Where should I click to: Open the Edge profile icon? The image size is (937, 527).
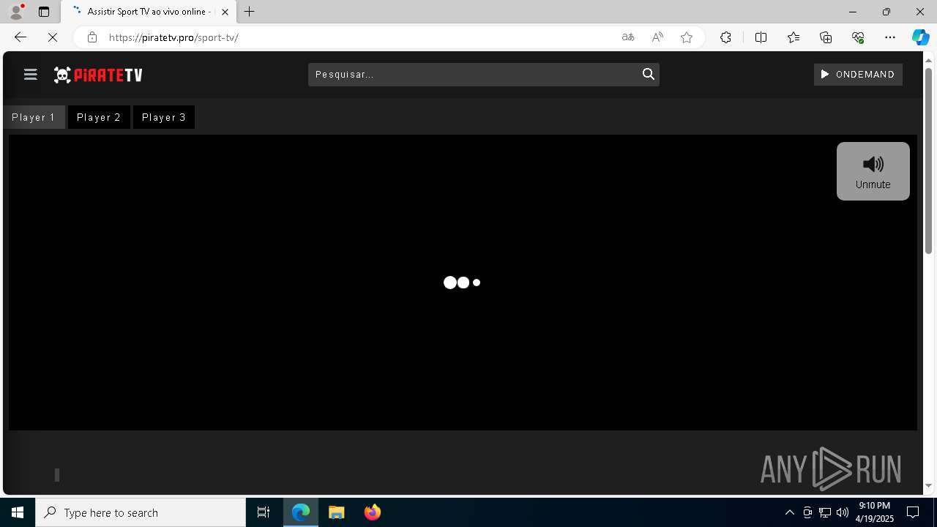(x=15, y=12)
